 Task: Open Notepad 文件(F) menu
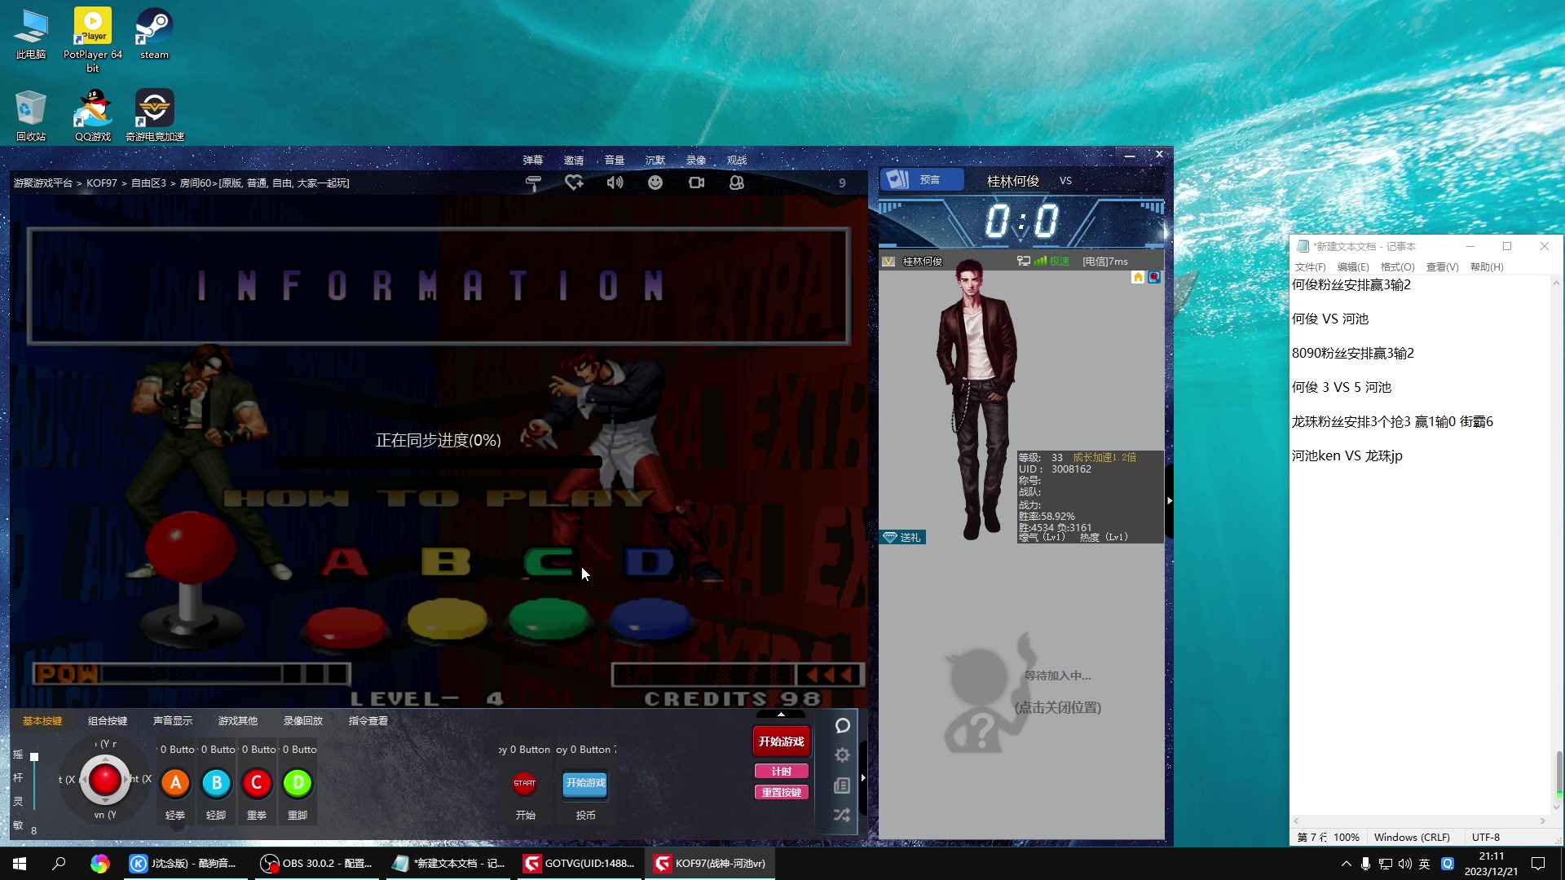[x=1311, y=266]
